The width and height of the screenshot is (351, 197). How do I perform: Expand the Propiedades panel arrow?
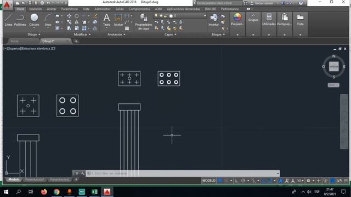237,34
